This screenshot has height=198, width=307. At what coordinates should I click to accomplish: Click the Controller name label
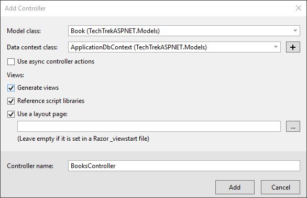pos(30,166)
